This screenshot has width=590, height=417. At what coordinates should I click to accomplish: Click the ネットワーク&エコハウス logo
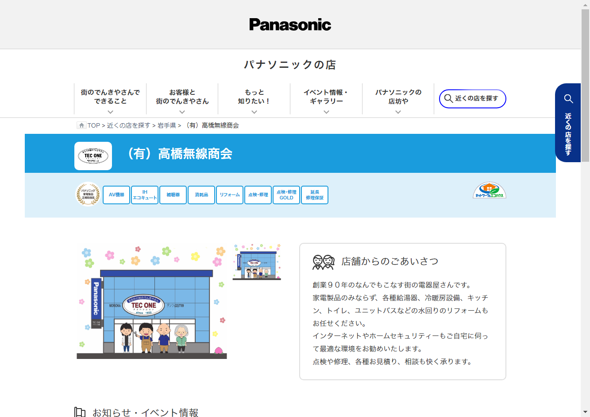(489, 191)
